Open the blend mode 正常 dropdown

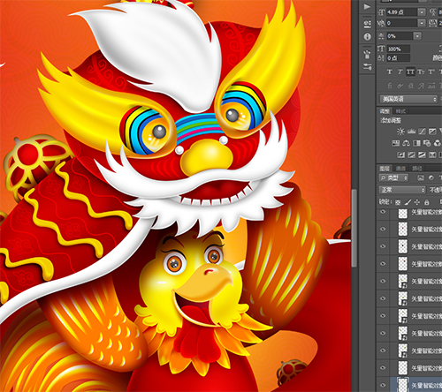[402, 190]
